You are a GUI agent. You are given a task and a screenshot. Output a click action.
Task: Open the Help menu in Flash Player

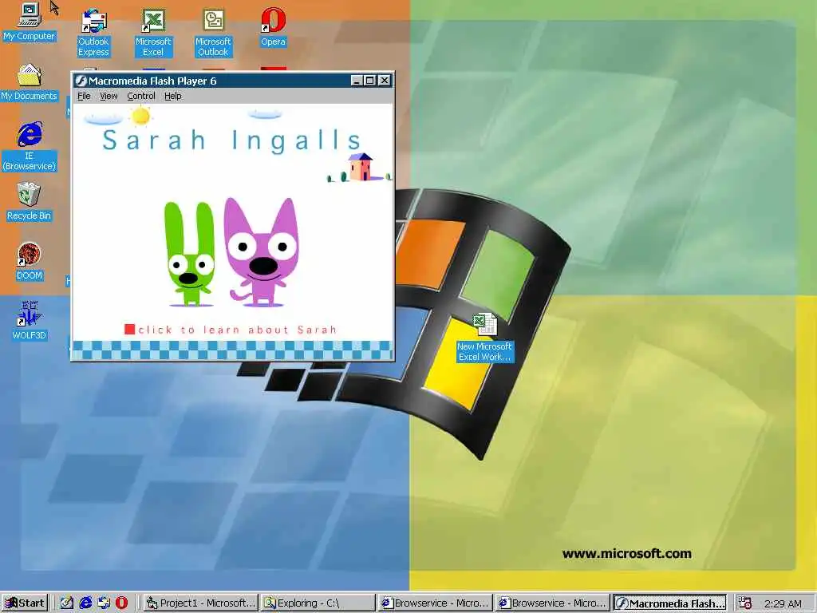coord(173,96)
